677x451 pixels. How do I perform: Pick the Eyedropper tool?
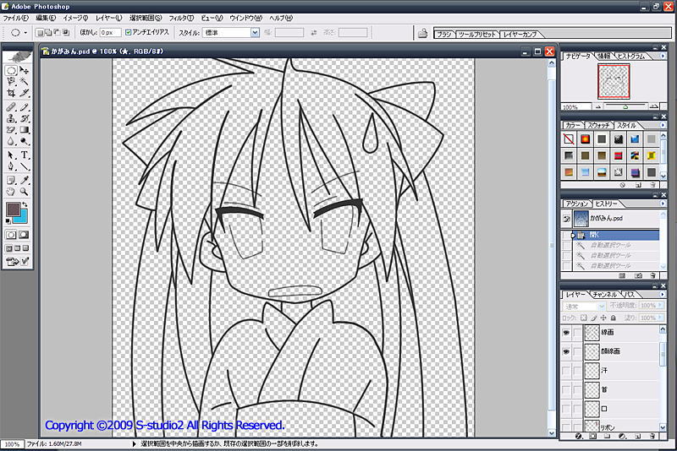pos(25,179)
